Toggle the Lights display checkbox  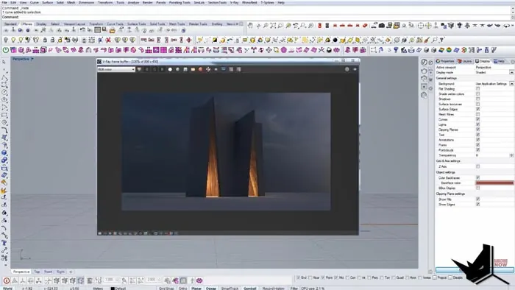click(478, 124)
